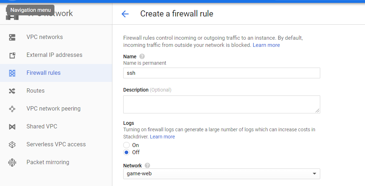Go back with the blue arrow
The image size is (365, 186).
[125, 14]
